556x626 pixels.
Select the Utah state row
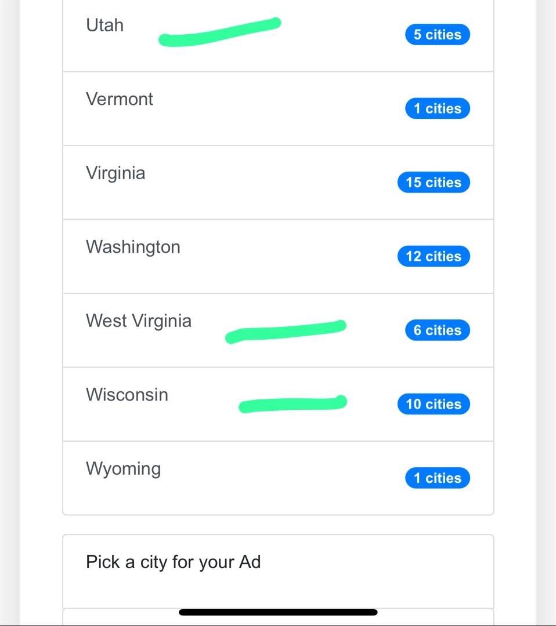pyautogui.click(x=104, y=26)
